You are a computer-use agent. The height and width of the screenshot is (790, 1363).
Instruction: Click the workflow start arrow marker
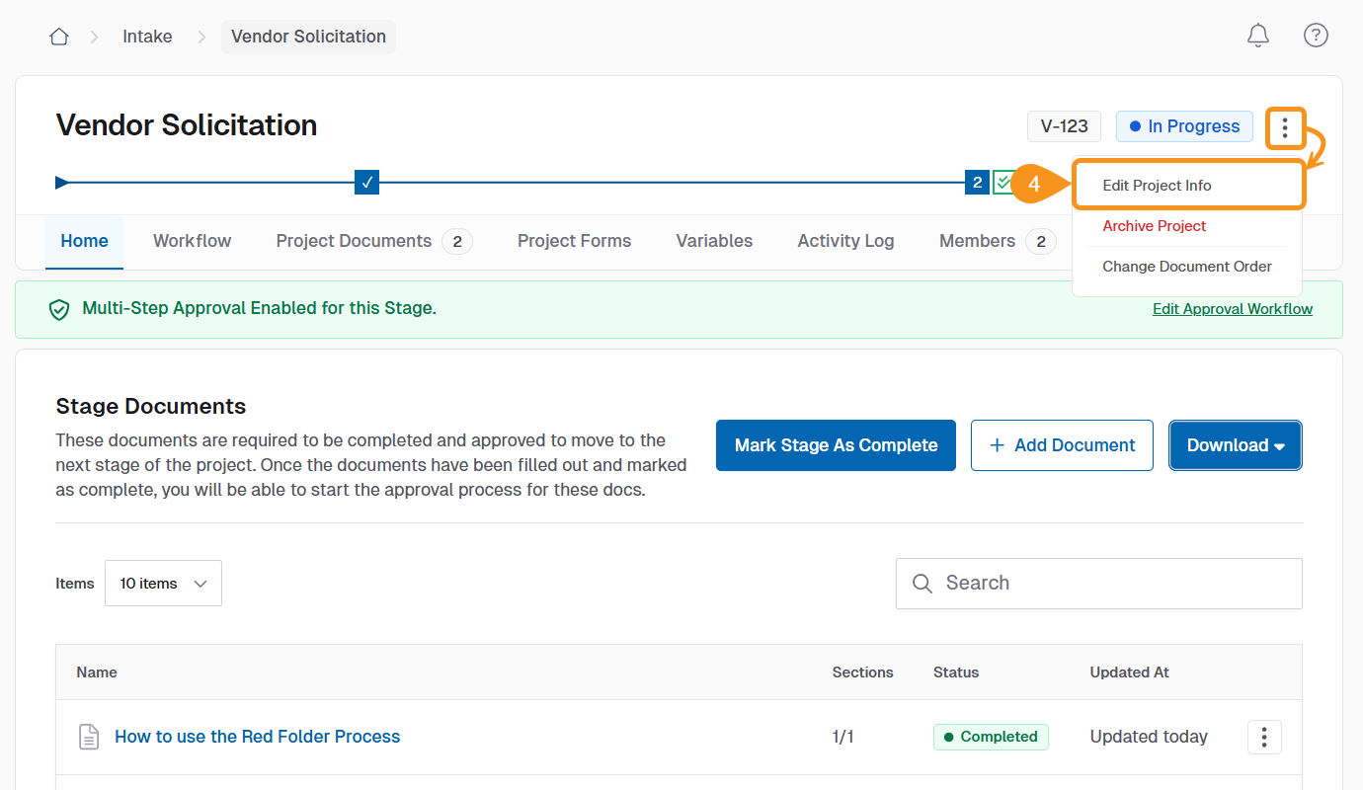[62, 183]
